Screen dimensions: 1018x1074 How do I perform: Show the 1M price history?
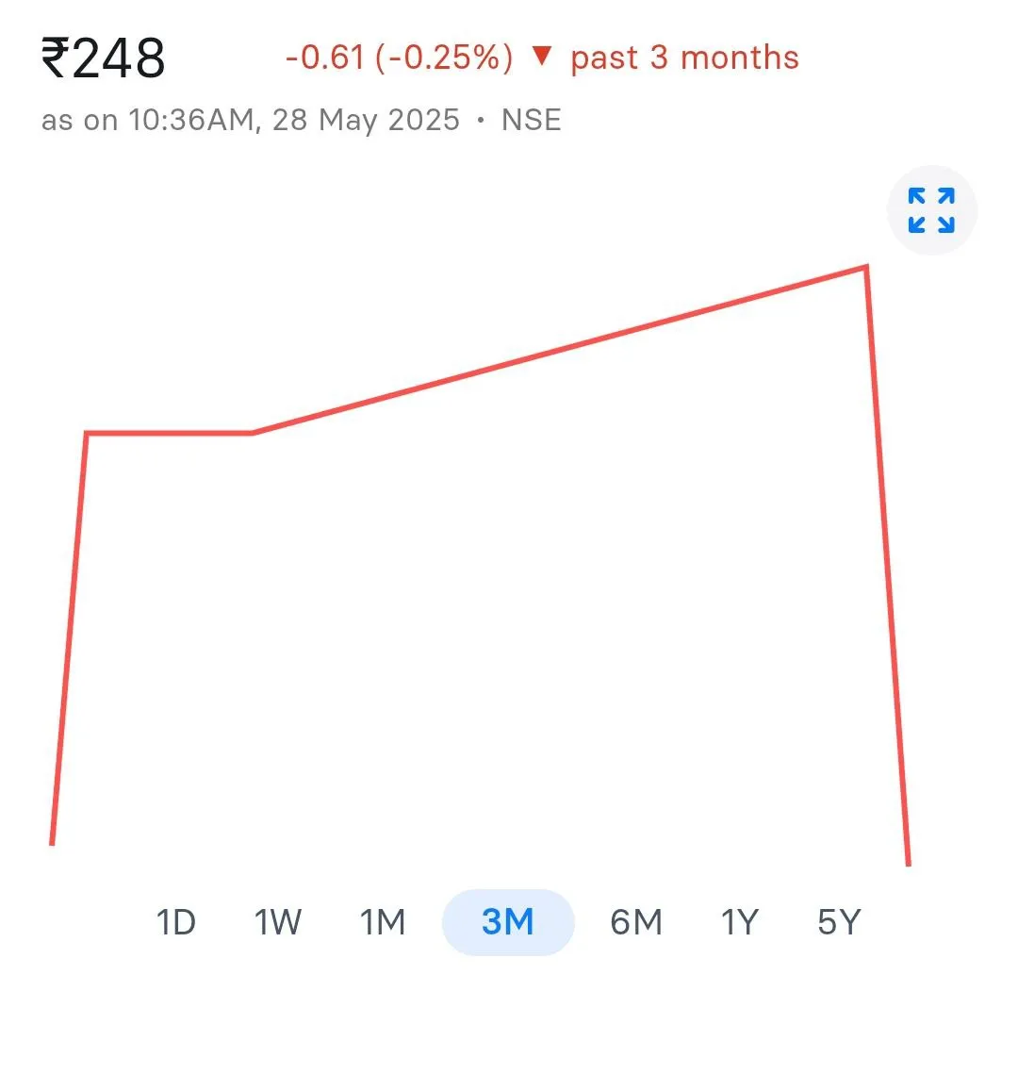pos(383,922)
